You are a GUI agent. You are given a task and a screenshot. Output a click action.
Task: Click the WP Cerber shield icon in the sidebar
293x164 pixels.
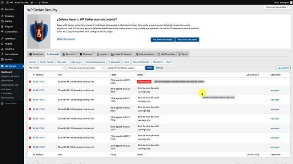pyautogui.click(x=2, y=66)
